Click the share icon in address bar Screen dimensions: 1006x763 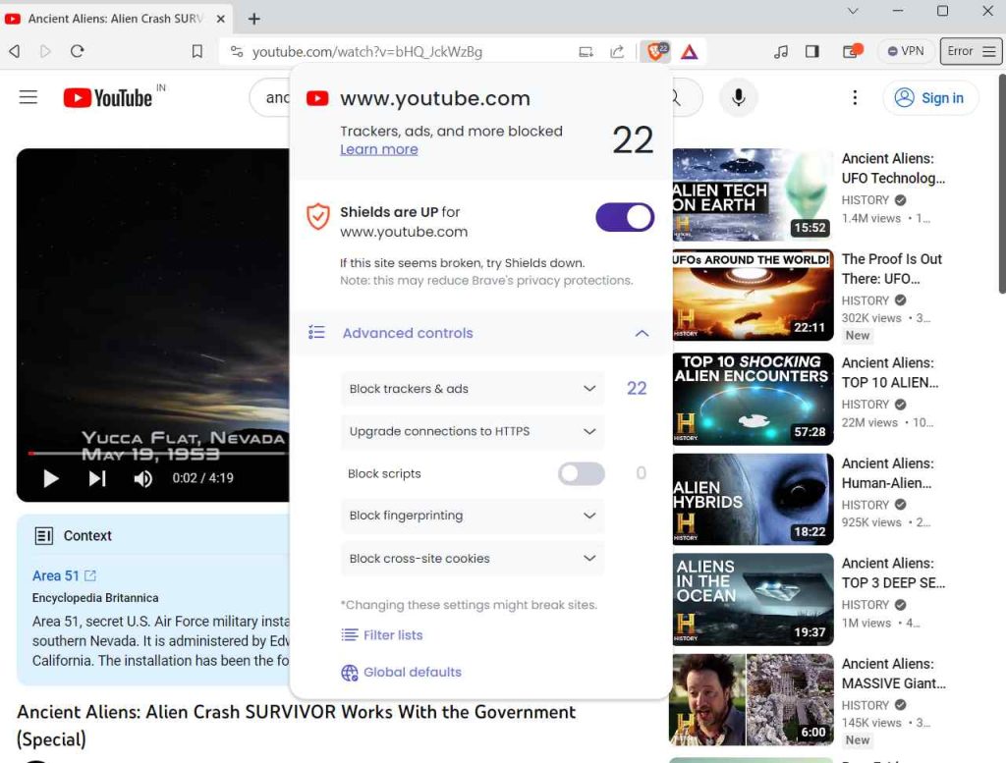(617, 51)
